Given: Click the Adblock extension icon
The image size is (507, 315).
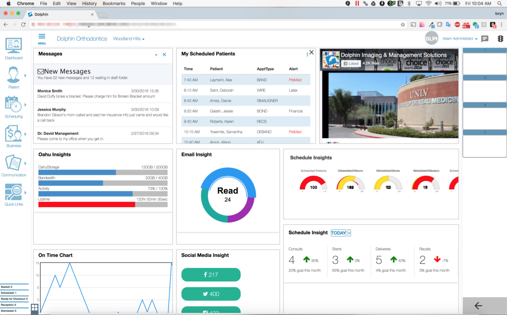Looking at the screenshot, I should pyautogui.click(x=457, y=25).
